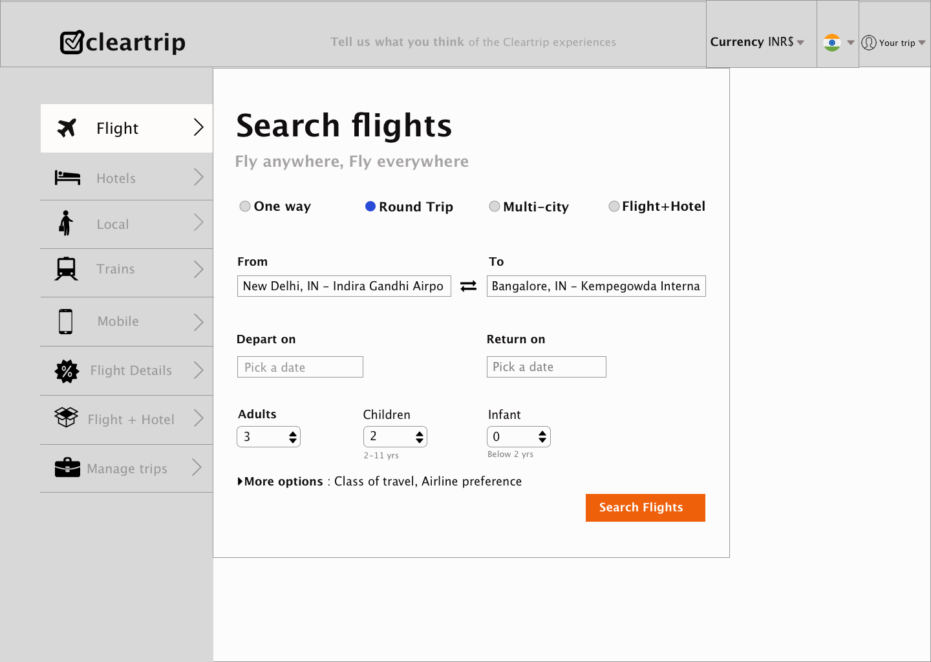
Task: Select the Multi-city trip option
Action: pyautogui.click(x=495, y=206)
